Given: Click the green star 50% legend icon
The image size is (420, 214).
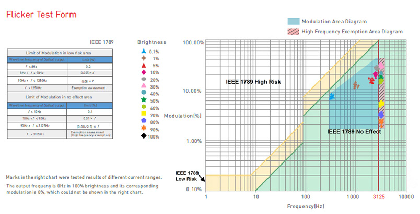Looking at the screenshot, I should coord(144,99).
